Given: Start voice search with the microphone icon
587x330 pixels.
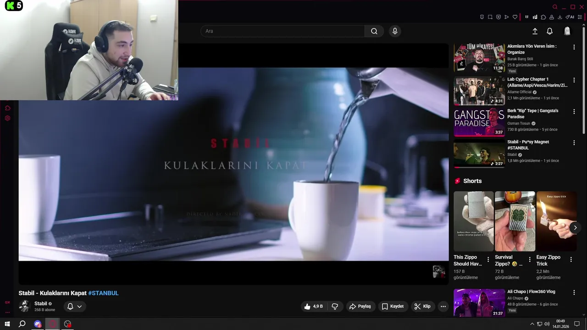Looking at the screenshot, I should [x=395, y=31].
